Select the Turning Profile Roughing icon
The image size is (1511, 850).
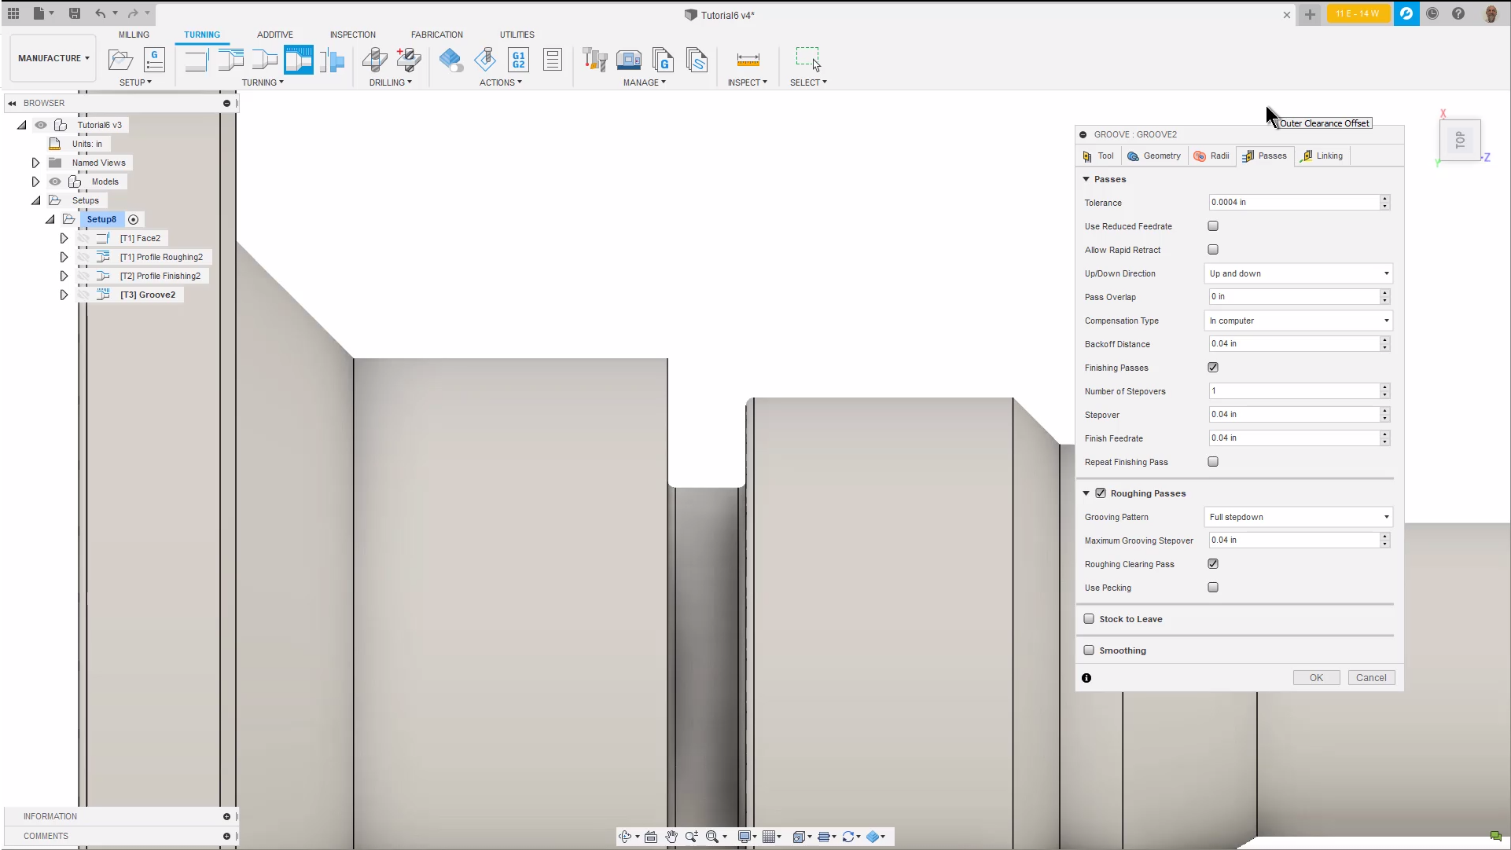coord(230,60)
